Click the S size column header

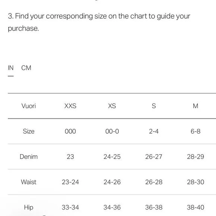pos(154,106)
